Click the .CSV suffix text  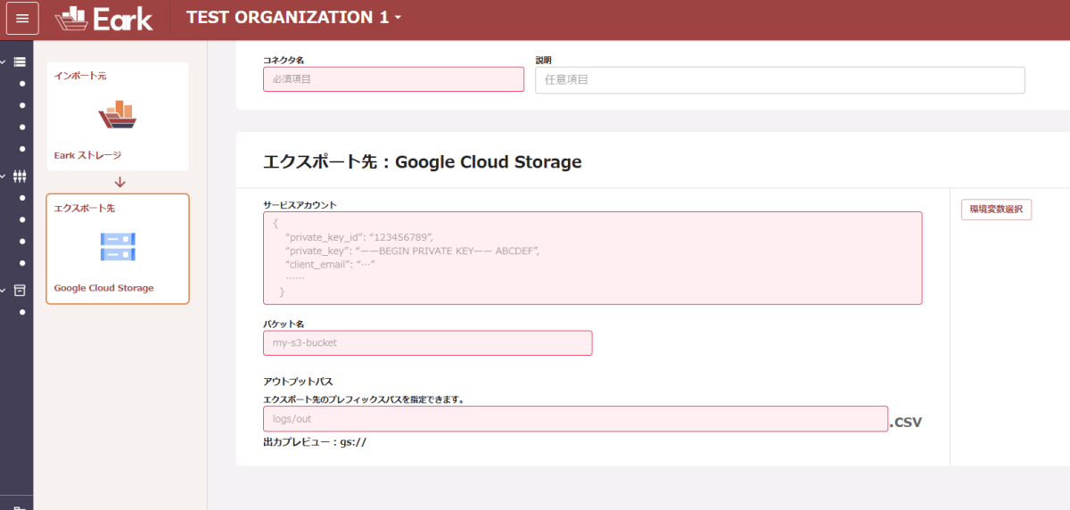pyautogui.click(x=906, y=422)
